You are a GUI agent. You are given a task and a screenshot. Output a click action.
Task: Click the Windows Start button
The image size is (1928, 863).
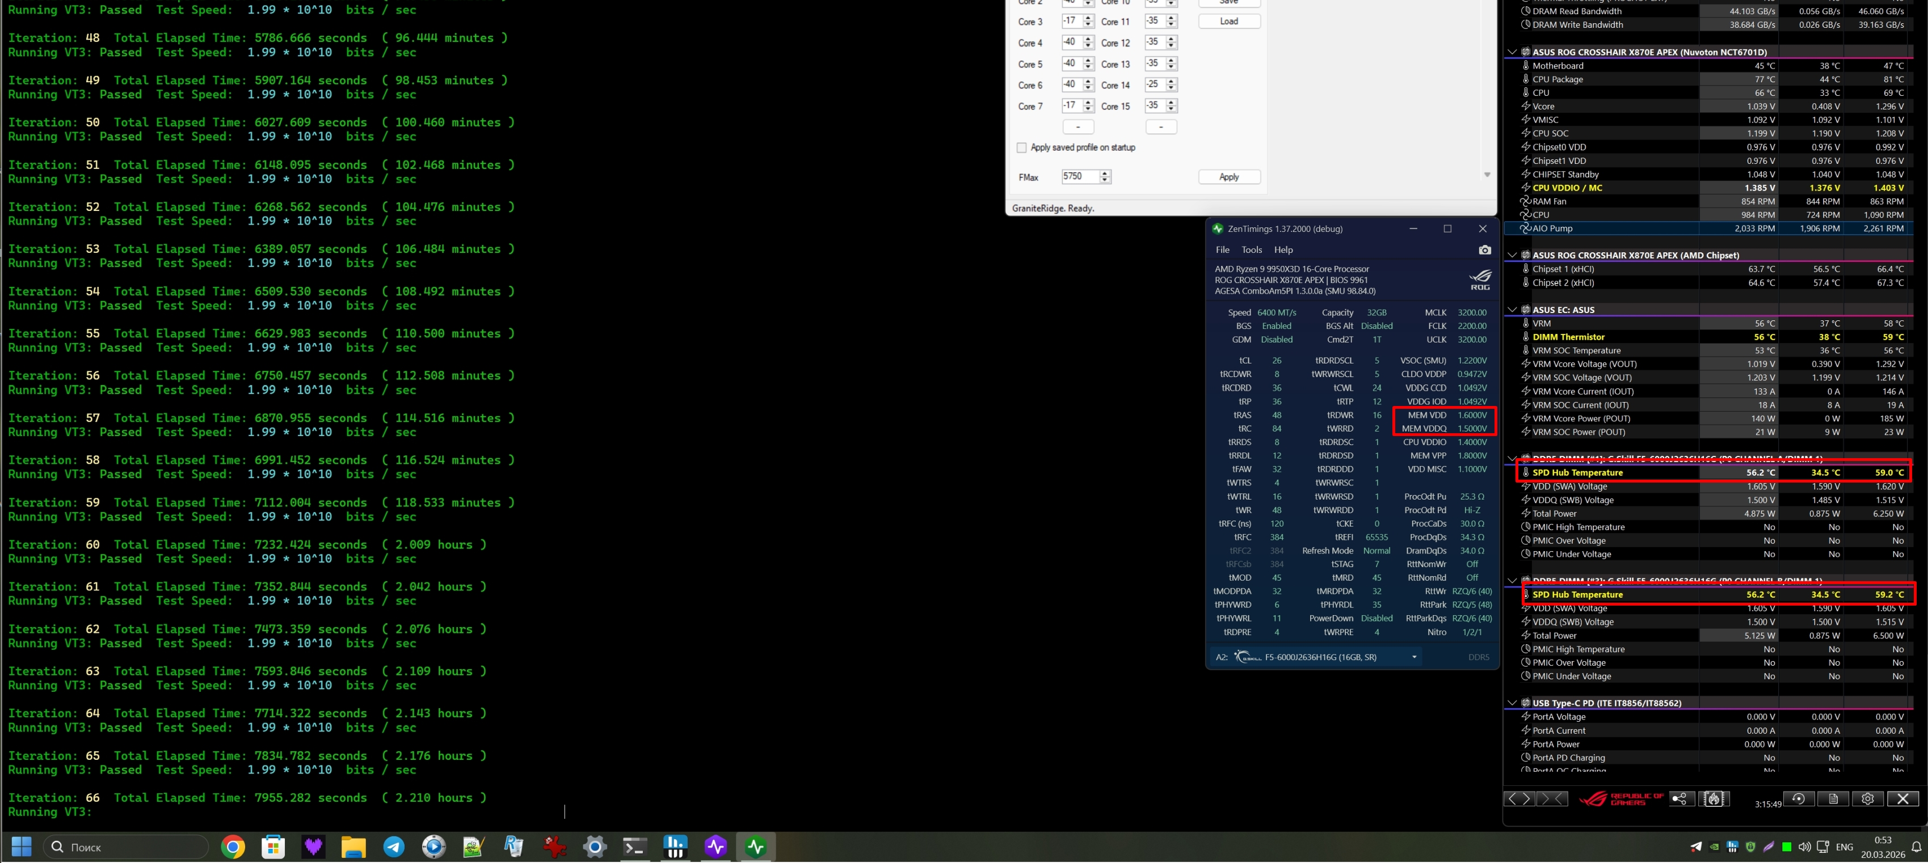coord(22,847)
